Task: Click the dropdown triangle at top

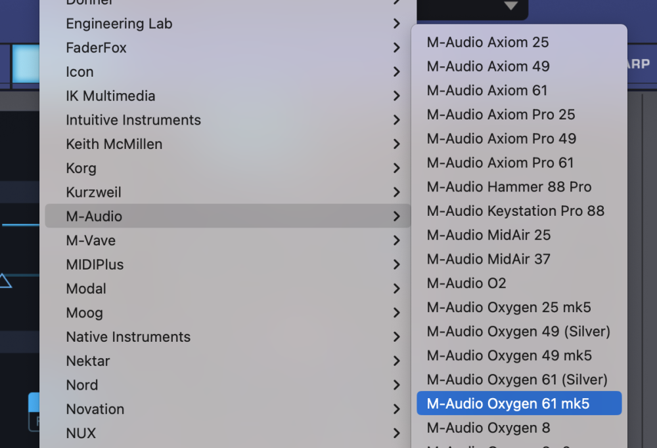Action: (511, 6)
